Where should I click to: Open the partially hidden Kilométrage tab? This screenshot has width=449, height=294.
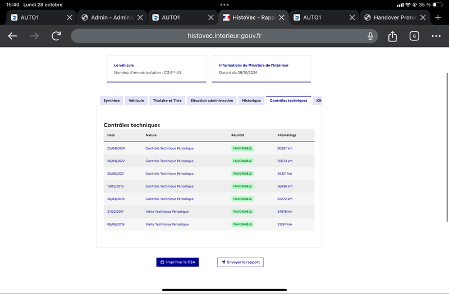[x=317, y=101]
